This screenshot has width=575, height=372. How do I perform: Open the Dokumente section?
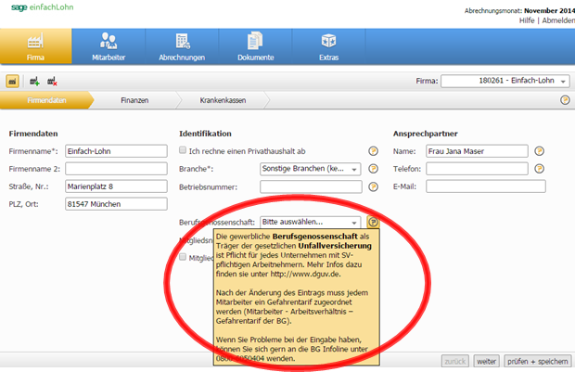coord(256,46)
